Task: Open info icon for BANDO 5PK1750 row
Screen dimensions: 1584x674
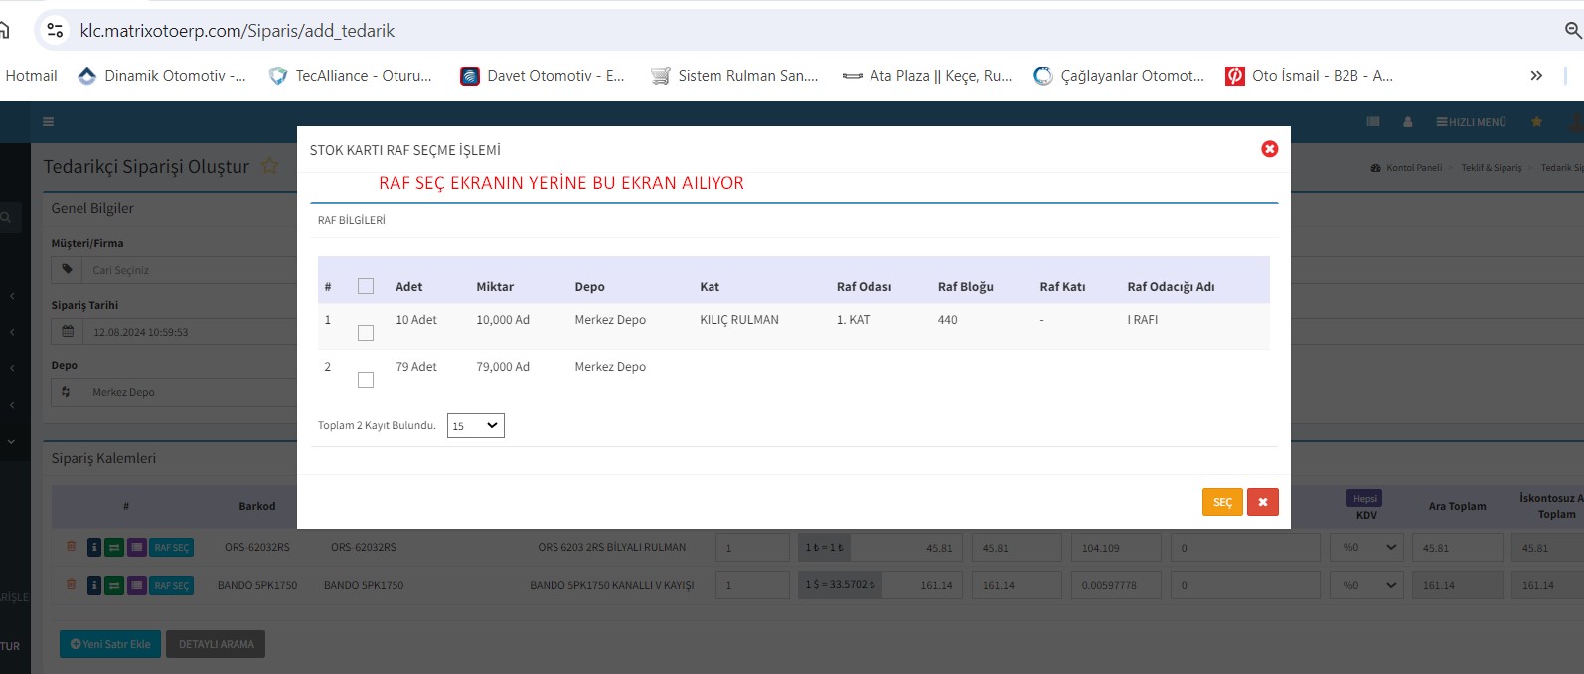Action: click(x=94, y=586)
